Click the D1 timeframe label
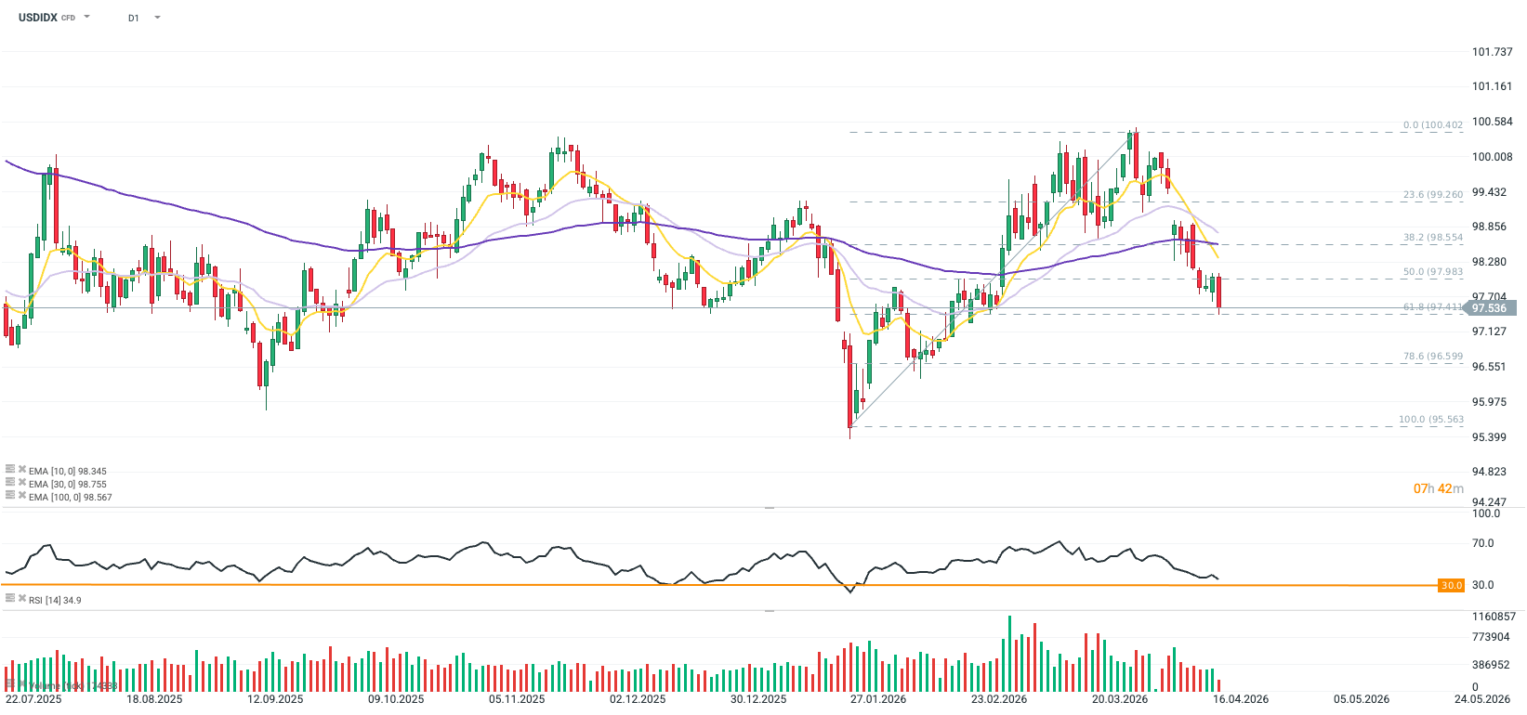Screen dimensions: 1527x715 (134, 18)
